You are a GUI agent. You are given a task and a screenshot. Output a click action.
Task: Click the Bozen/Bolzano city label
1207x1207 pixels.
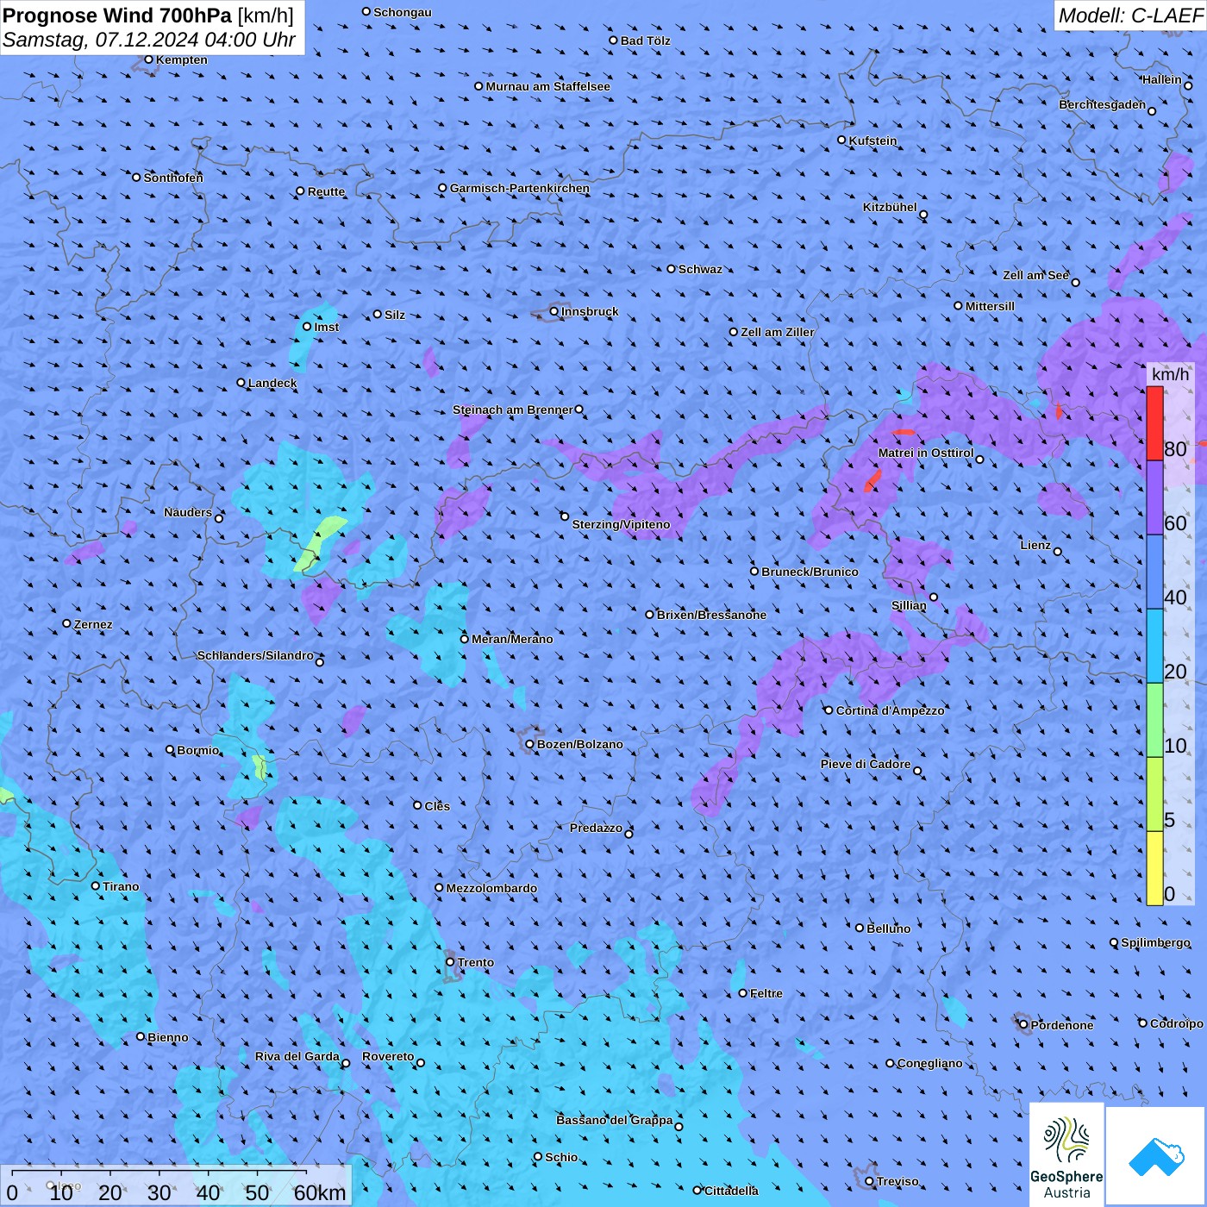(579, 744)
